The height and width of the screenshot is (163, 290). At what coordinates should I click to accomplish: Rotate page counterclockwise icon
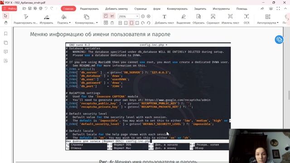pyautogui.click(x=149, y=23)
